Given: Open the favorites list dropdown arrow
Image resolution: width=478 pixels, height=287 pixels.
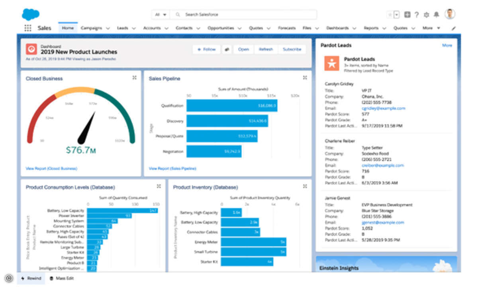Looking at the screenshot, I should 397,14.
